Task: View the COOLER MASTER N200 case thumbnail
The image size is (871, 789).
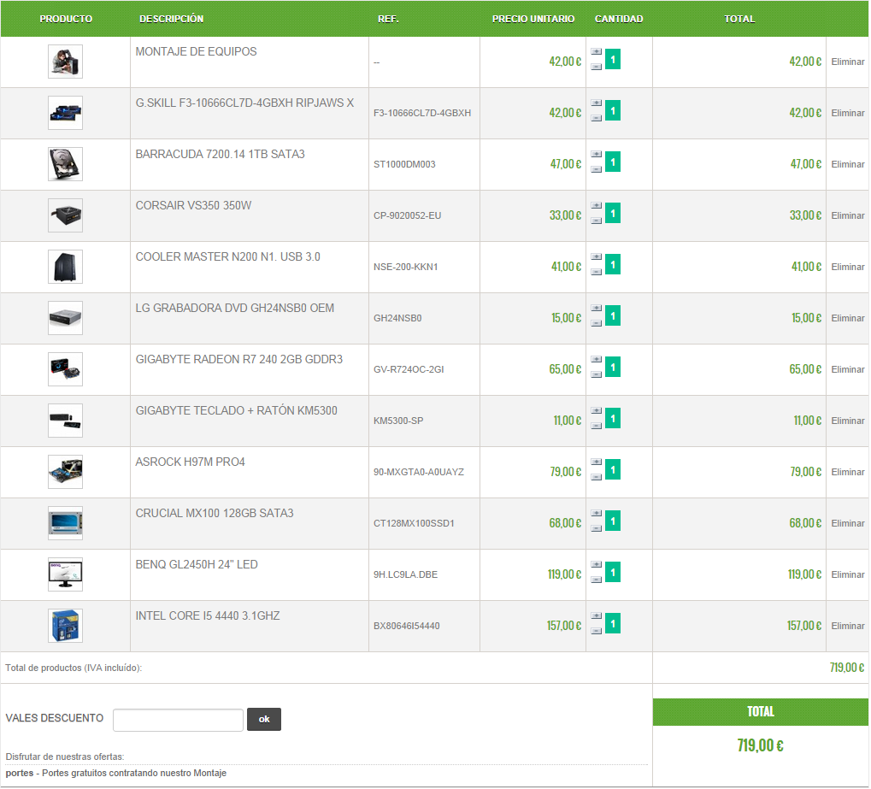Action: [x=65, y=267]
